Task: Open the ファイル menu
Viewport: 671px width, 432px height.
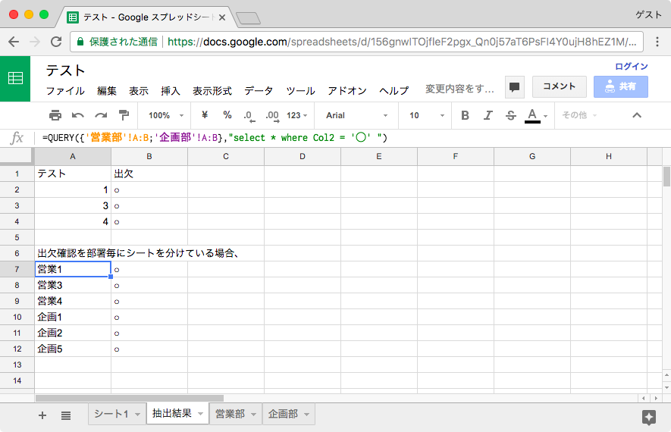Action: pyautogui.click(x=65, y=91)
